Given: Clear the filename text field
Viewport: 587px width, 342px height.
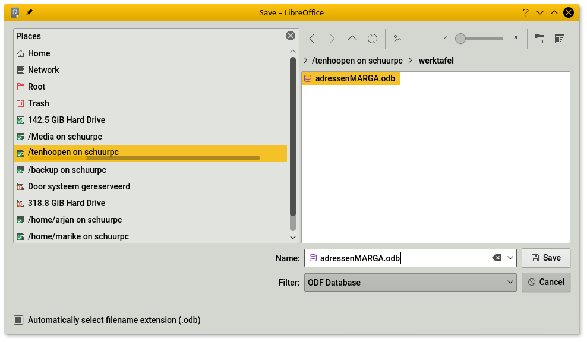Looking at the screenshot, I should [x=497, y=258].
